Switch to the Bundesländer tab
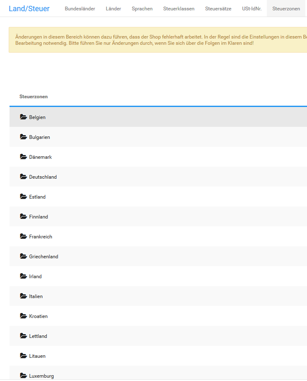Viewport: 307px width, 381px height. coord(80,9)
